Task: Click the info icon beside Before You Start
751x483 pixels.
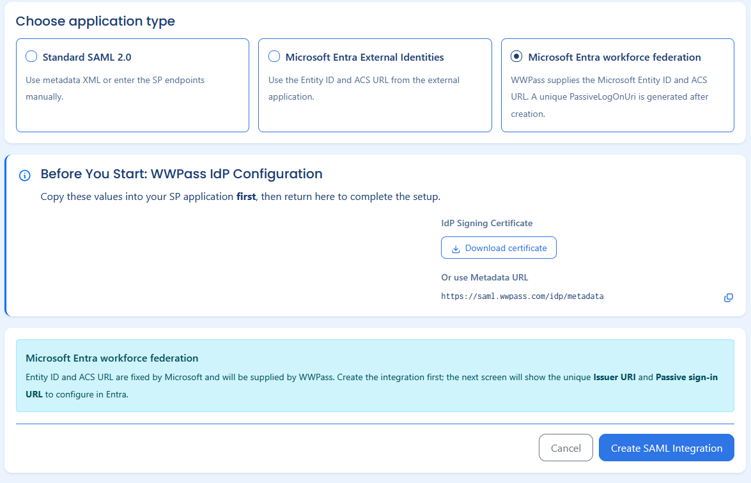Action: coord(25,175)
